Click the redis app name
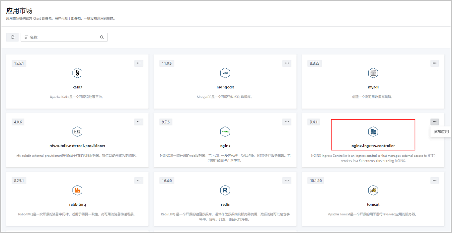452x233 pixels. click(225, 204)
